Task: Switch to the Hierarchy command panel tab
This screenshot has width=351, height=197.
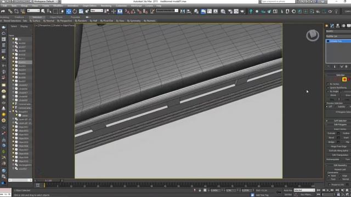Action: click(338, 26)
